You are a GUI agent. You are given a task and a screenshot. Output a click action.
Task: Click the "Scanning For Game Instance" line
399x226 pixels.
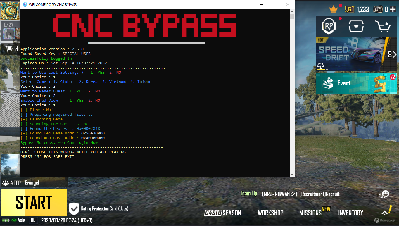[56, 124]
